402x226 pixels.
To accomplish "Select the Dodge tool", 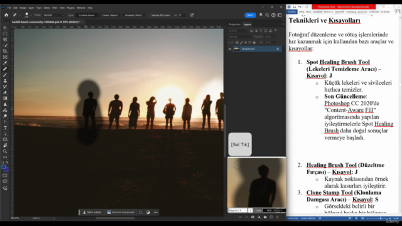I will (5, 116).
